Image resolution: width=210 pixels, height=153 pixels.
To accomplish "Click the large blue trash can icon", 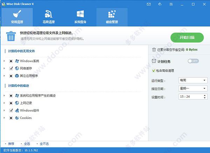I will 11,36.
